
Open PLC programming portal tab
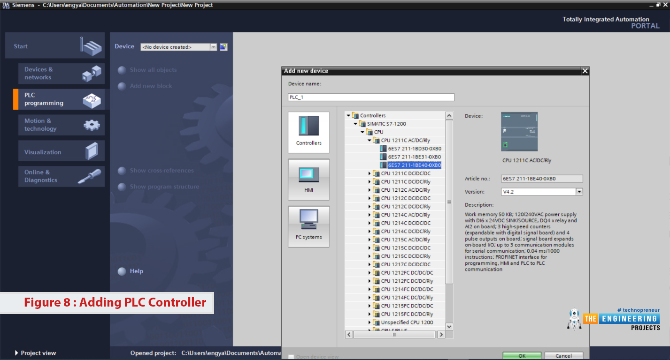[62, 99]
